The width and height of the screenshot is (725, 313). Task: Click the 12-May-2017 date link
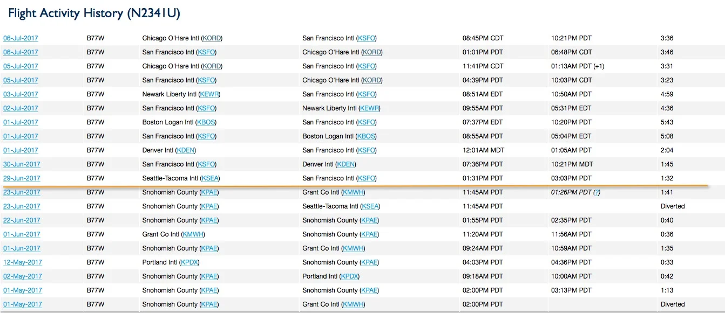coord(23,262)
